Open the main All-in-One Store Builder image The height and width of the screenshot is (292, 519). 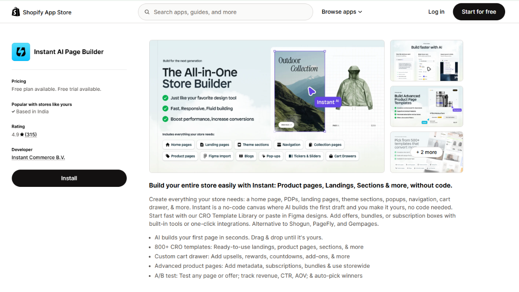pyautogui.click(x=267, y=106)
